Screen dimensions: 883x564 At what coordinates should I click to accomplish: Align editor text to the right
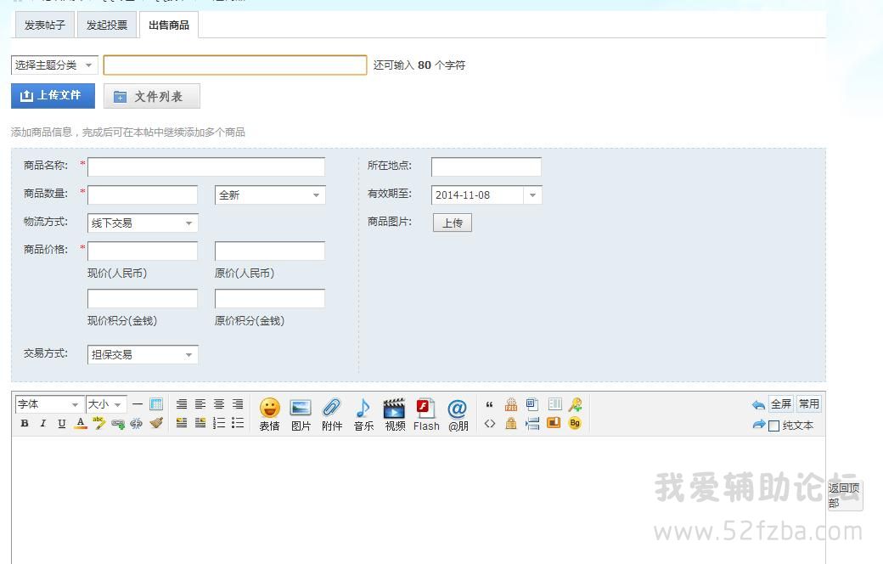(x=238, y=404)
